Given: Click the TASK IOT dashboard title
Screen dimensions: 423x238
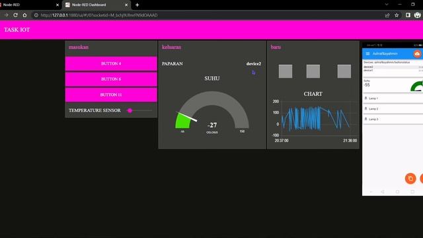Looking at the screenshot, I should pyautogui.click(x=17, y=30).
